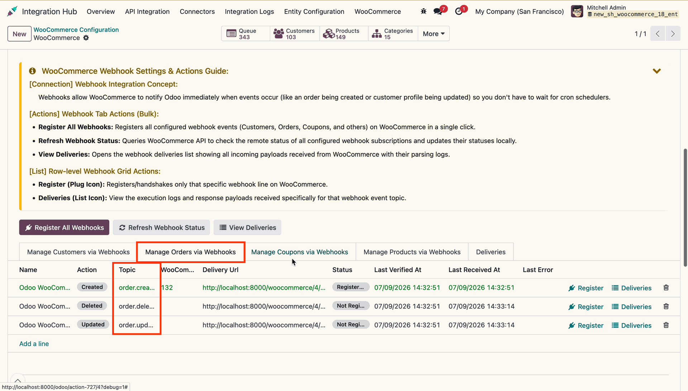Image resolution: width=688 pixels, height=391 pixels.
Task: Open WooCommerce Configuration breadcrumb link
Action: click(76, 30)
